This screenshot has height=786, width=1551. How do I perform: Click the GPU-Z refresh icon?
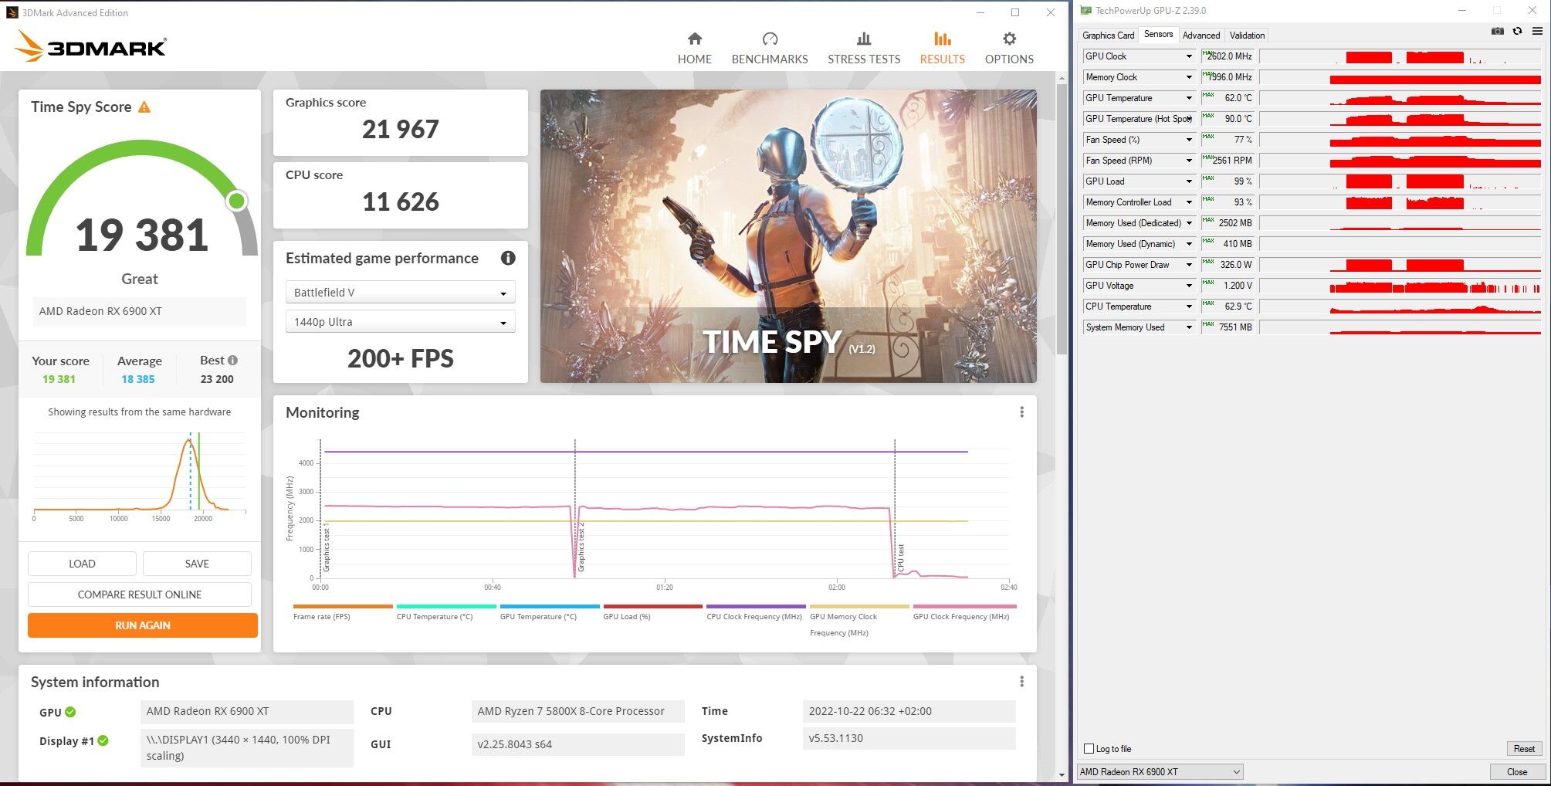[1517, 32]
